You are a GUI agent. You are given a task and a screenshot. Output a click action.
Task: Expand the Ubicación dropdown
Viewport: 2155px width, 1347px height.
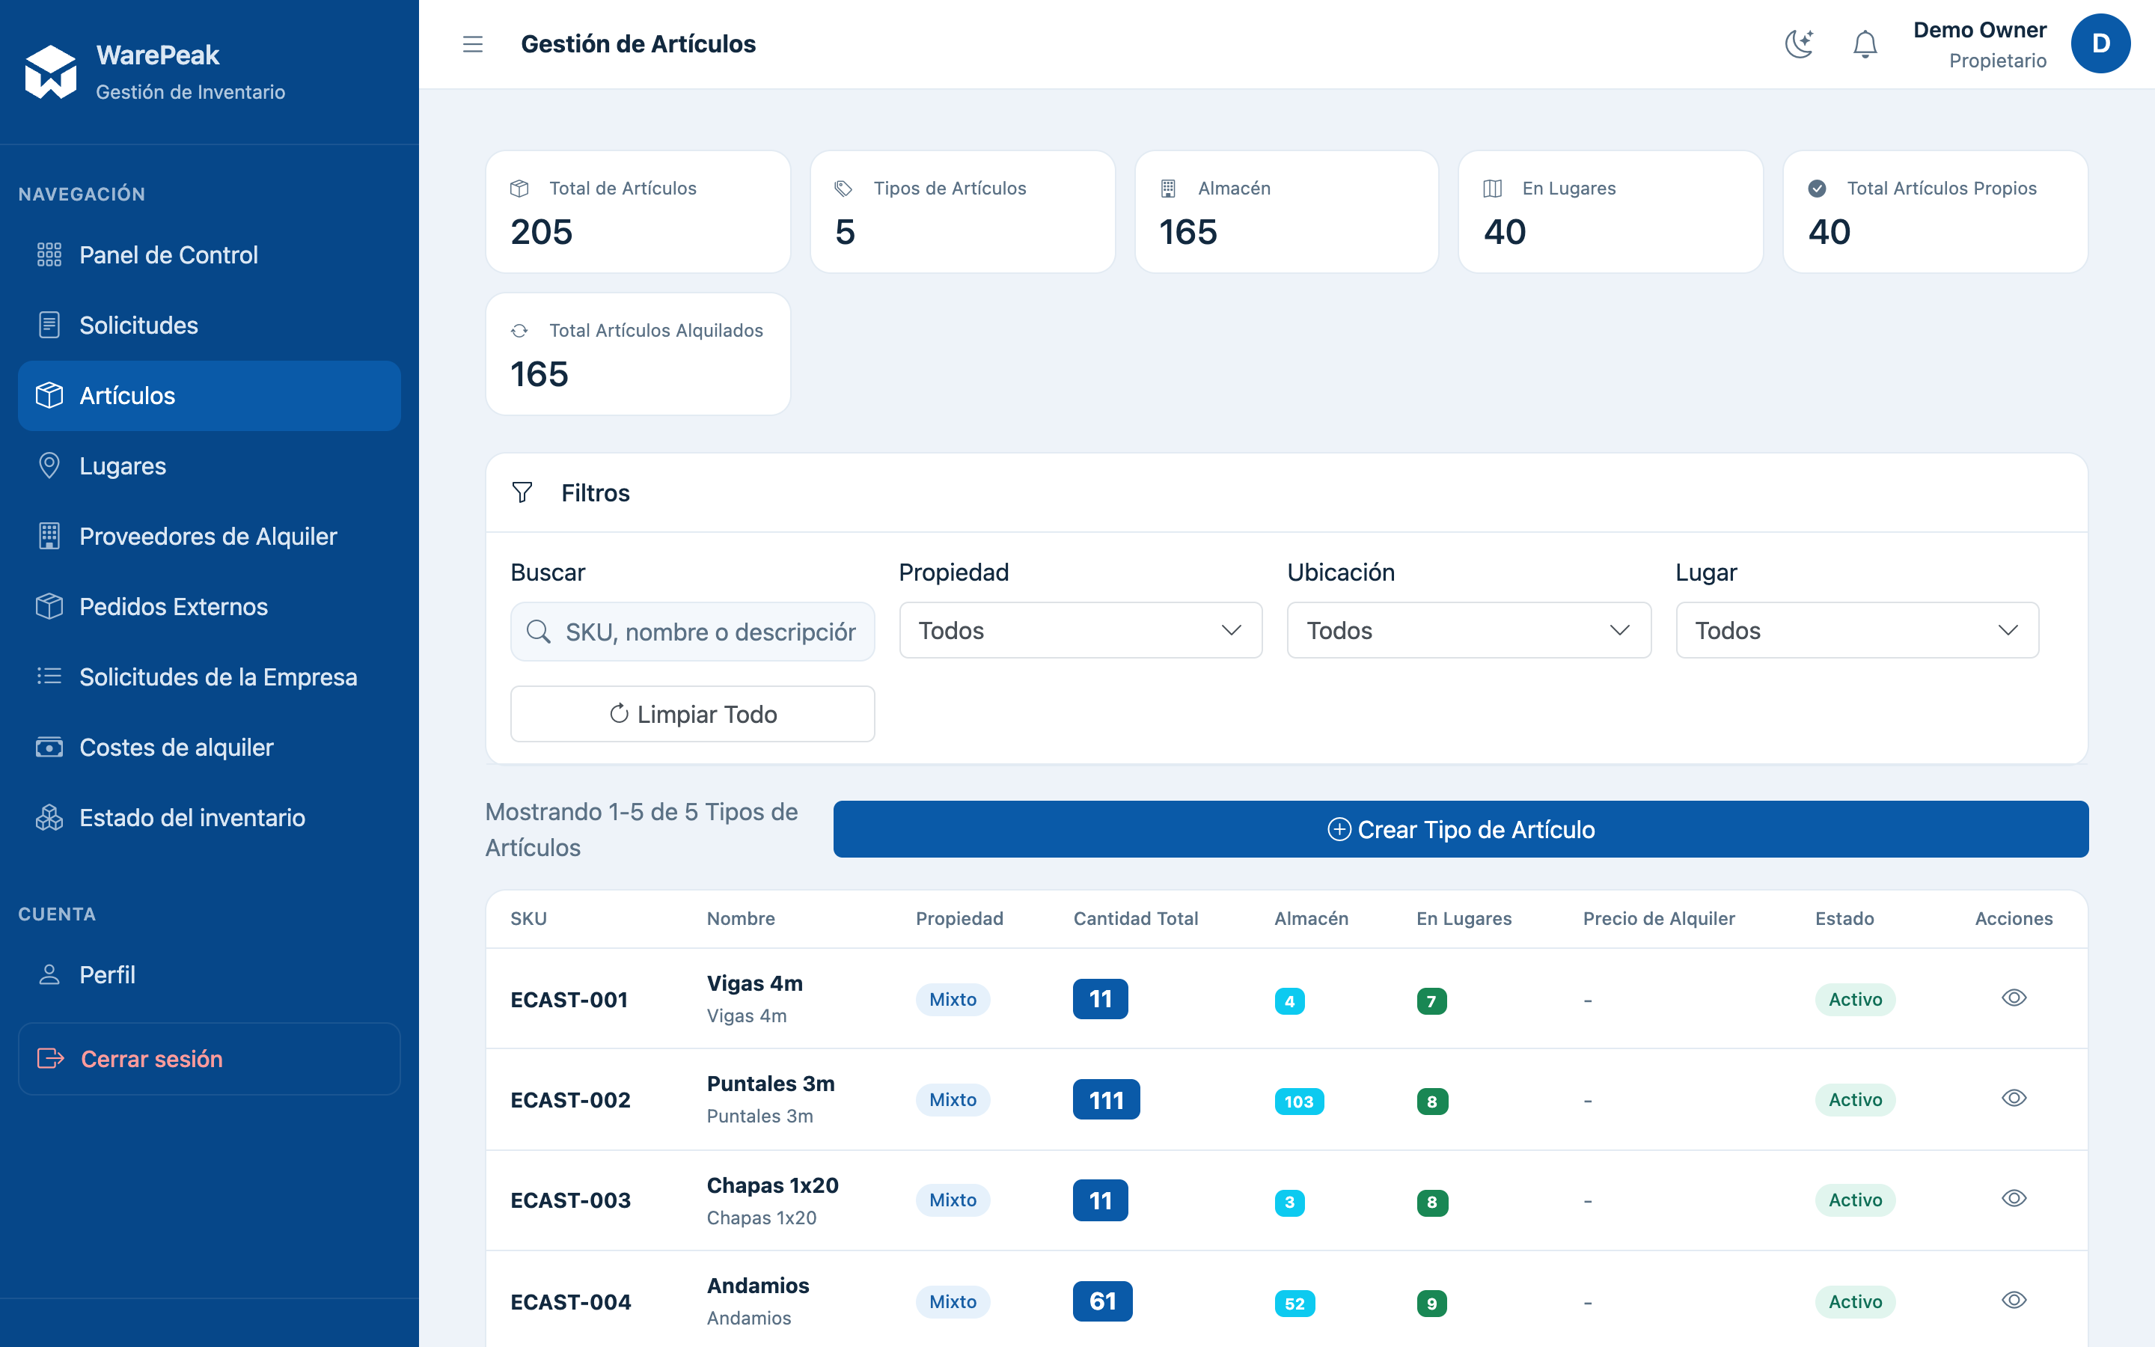click(x=1468, y=631)
